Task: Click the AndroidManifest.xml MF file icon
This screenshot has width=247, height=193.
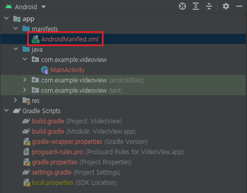Action: pos(35,39)
